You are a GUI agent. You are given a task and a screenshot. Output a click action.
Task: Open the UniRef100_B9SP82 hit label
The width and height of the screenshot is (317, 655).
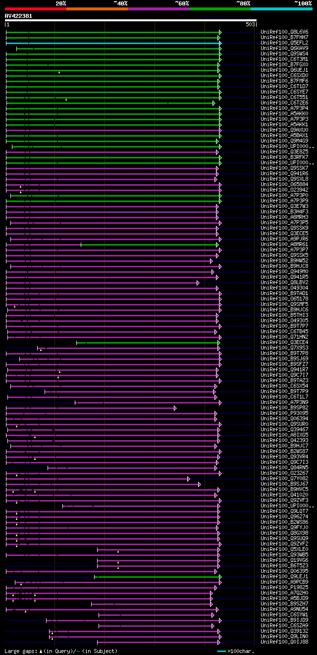pos(284,408)
